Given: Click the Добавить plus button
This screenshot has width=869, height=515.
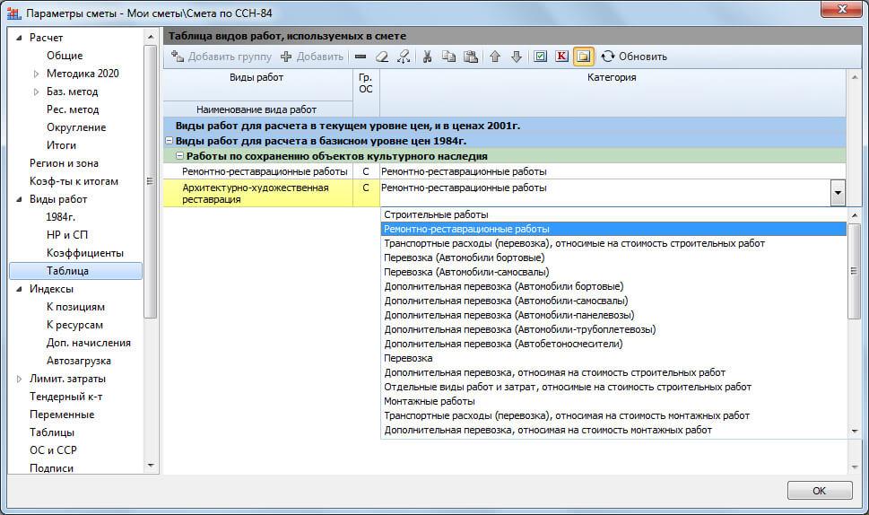Looking at the screenshot, I should (x=312, y=57).
